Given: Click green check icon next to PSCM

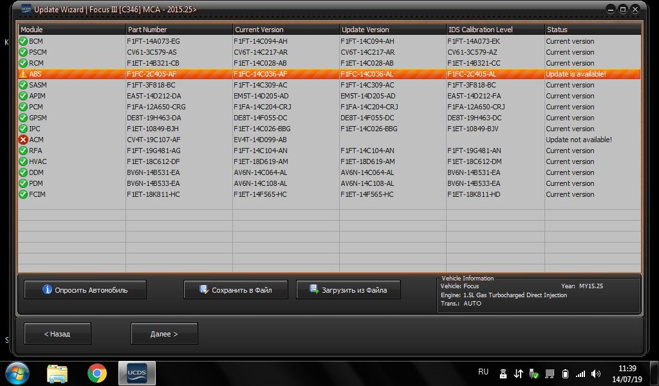Looking at the screenshot, I should (23, 52).
